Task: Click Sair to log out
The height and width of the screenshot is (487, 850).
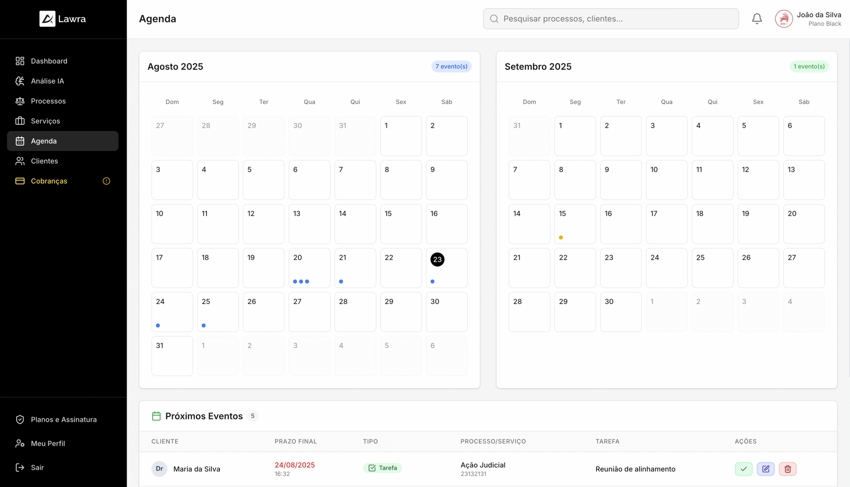Action: tap(37, 467)
